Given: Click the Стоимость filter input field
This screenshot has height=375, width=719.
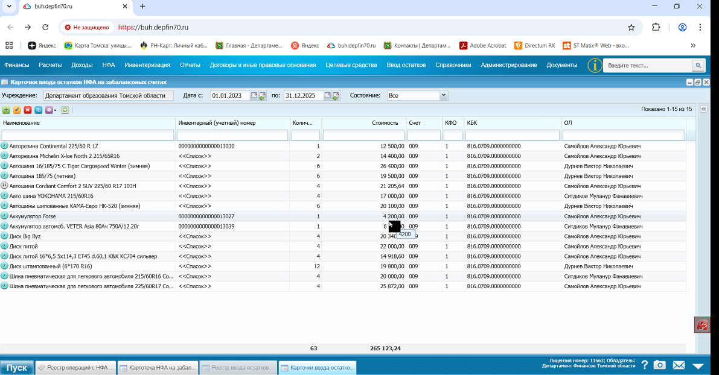Looking at the screenshot, I should click(363, 135).
